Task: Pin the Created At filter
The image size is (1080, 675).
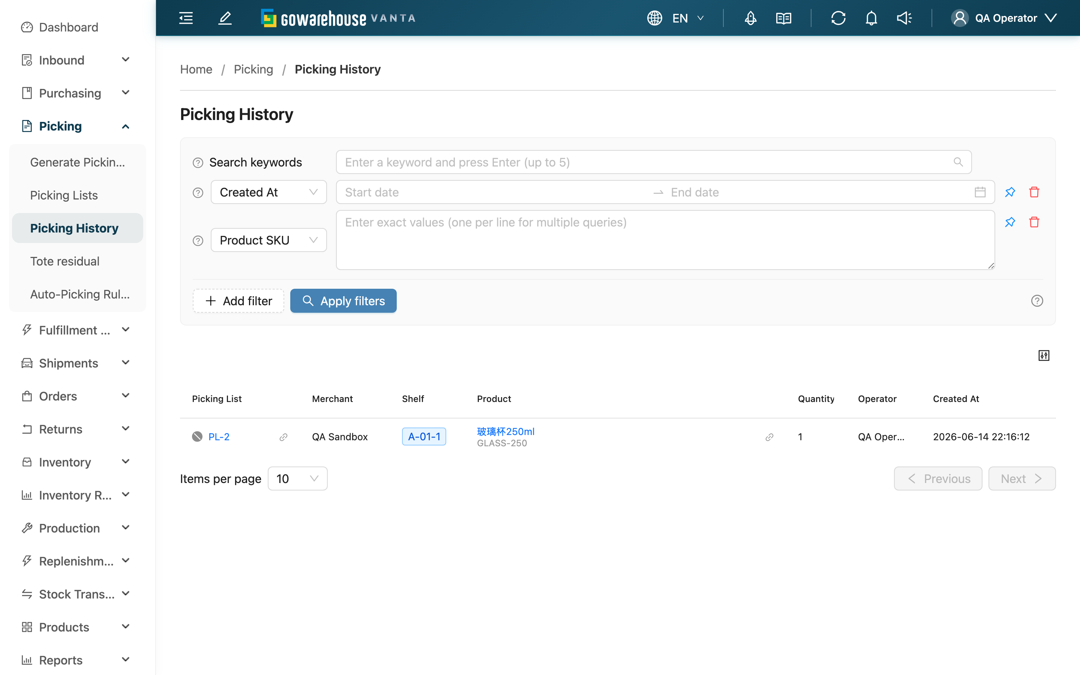Action: pyautogui.click(x=1010, y=192)
